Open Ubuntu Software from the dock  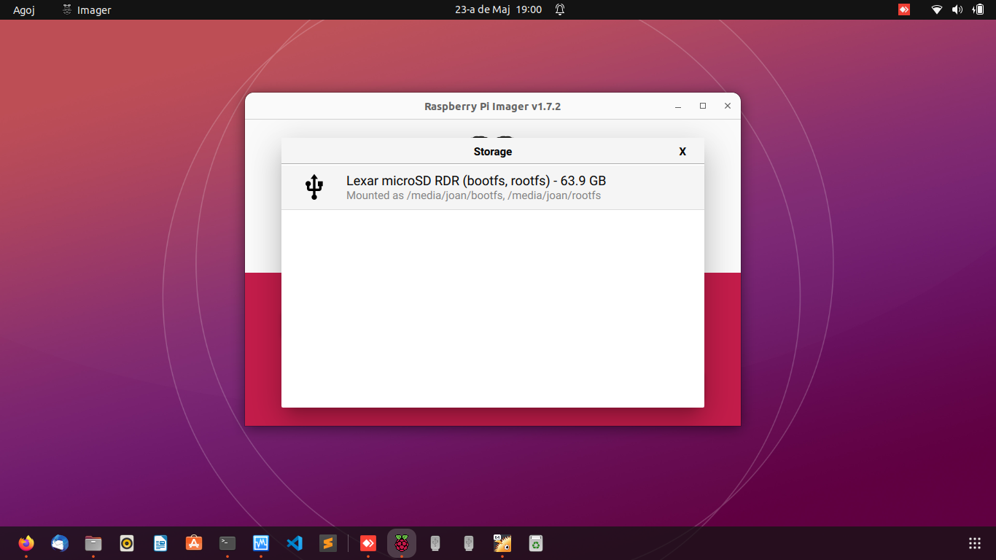pos(194,543)
